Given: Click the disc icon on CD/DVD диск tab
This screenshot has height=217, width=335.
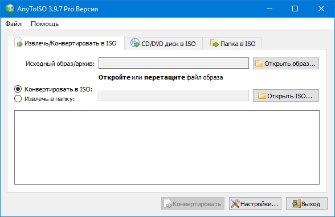Looking at the screenshot, I should (135, 43).
